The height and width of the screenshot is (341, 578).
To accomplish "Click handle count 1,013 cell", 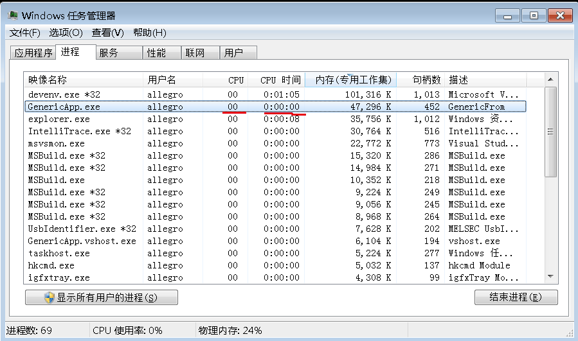I will click(x=426, y=94).
